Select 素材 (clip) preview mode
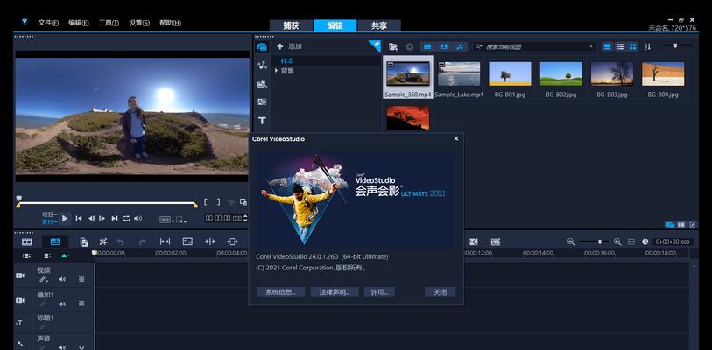712x350 pixels. [x=50, y=221]
